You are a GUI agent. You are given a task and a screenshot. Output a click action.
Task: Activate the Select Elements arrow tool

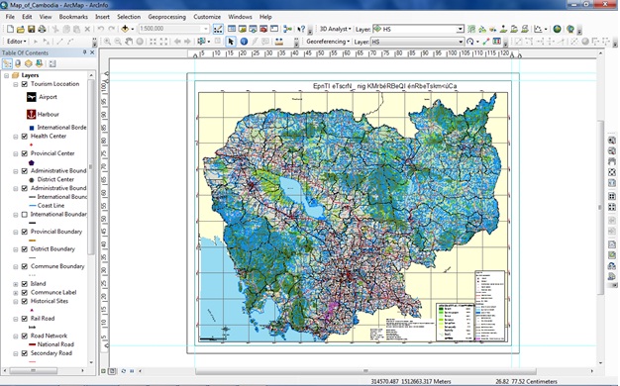pos(231,42)
